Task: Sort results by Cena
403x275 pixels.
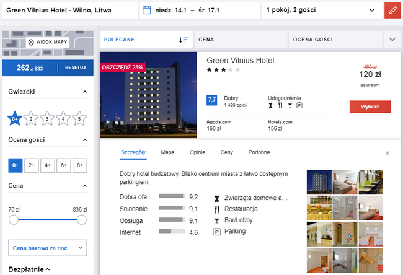Action: pyautogui.click(x=241, y=40)
